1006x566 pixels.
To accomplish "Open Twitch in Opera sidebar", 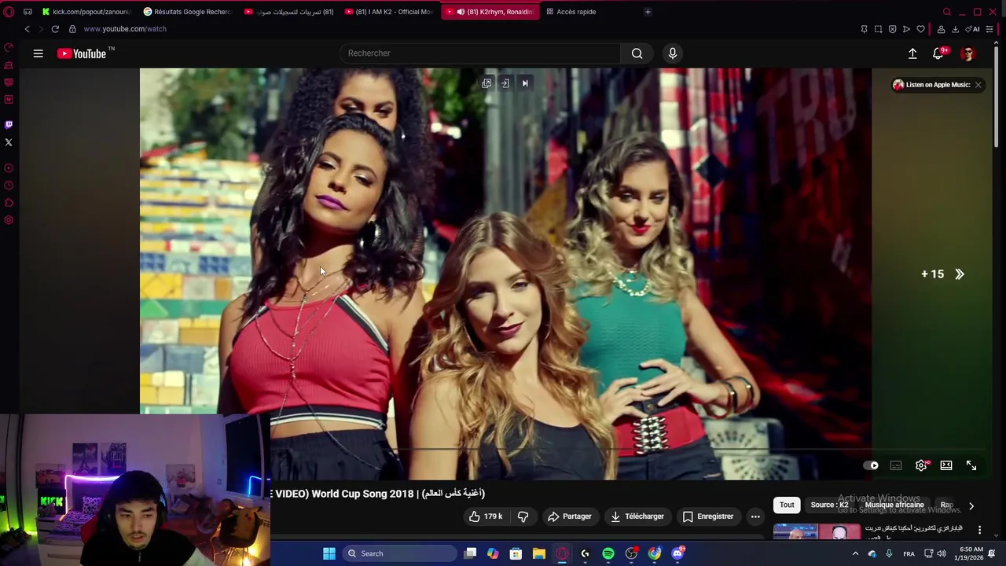I will click(9, 124).
